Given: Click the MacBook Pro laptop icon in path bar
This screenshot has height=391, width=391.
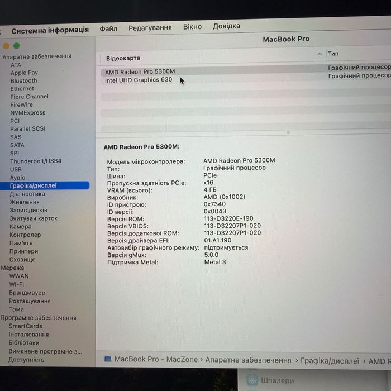Looking at the screenshot, I should 108,359.
